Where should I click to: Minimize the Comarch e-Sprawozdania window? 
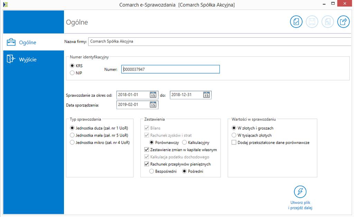pos(324,4)
